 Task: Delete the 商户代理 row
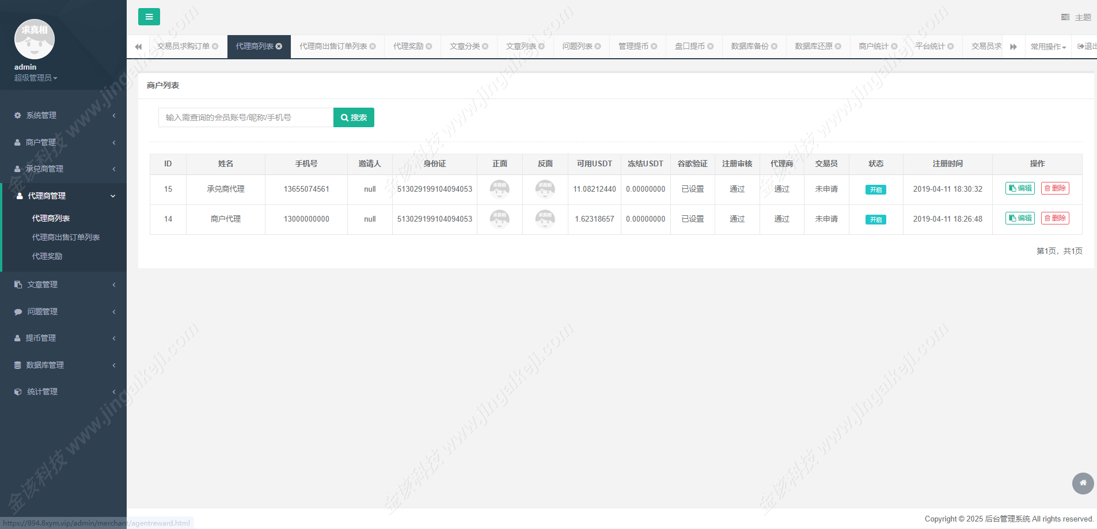click(1055, 218)
